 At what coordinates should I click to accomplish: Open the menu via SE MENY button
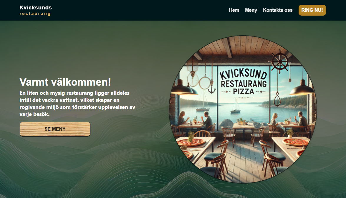tap(55, 129)
